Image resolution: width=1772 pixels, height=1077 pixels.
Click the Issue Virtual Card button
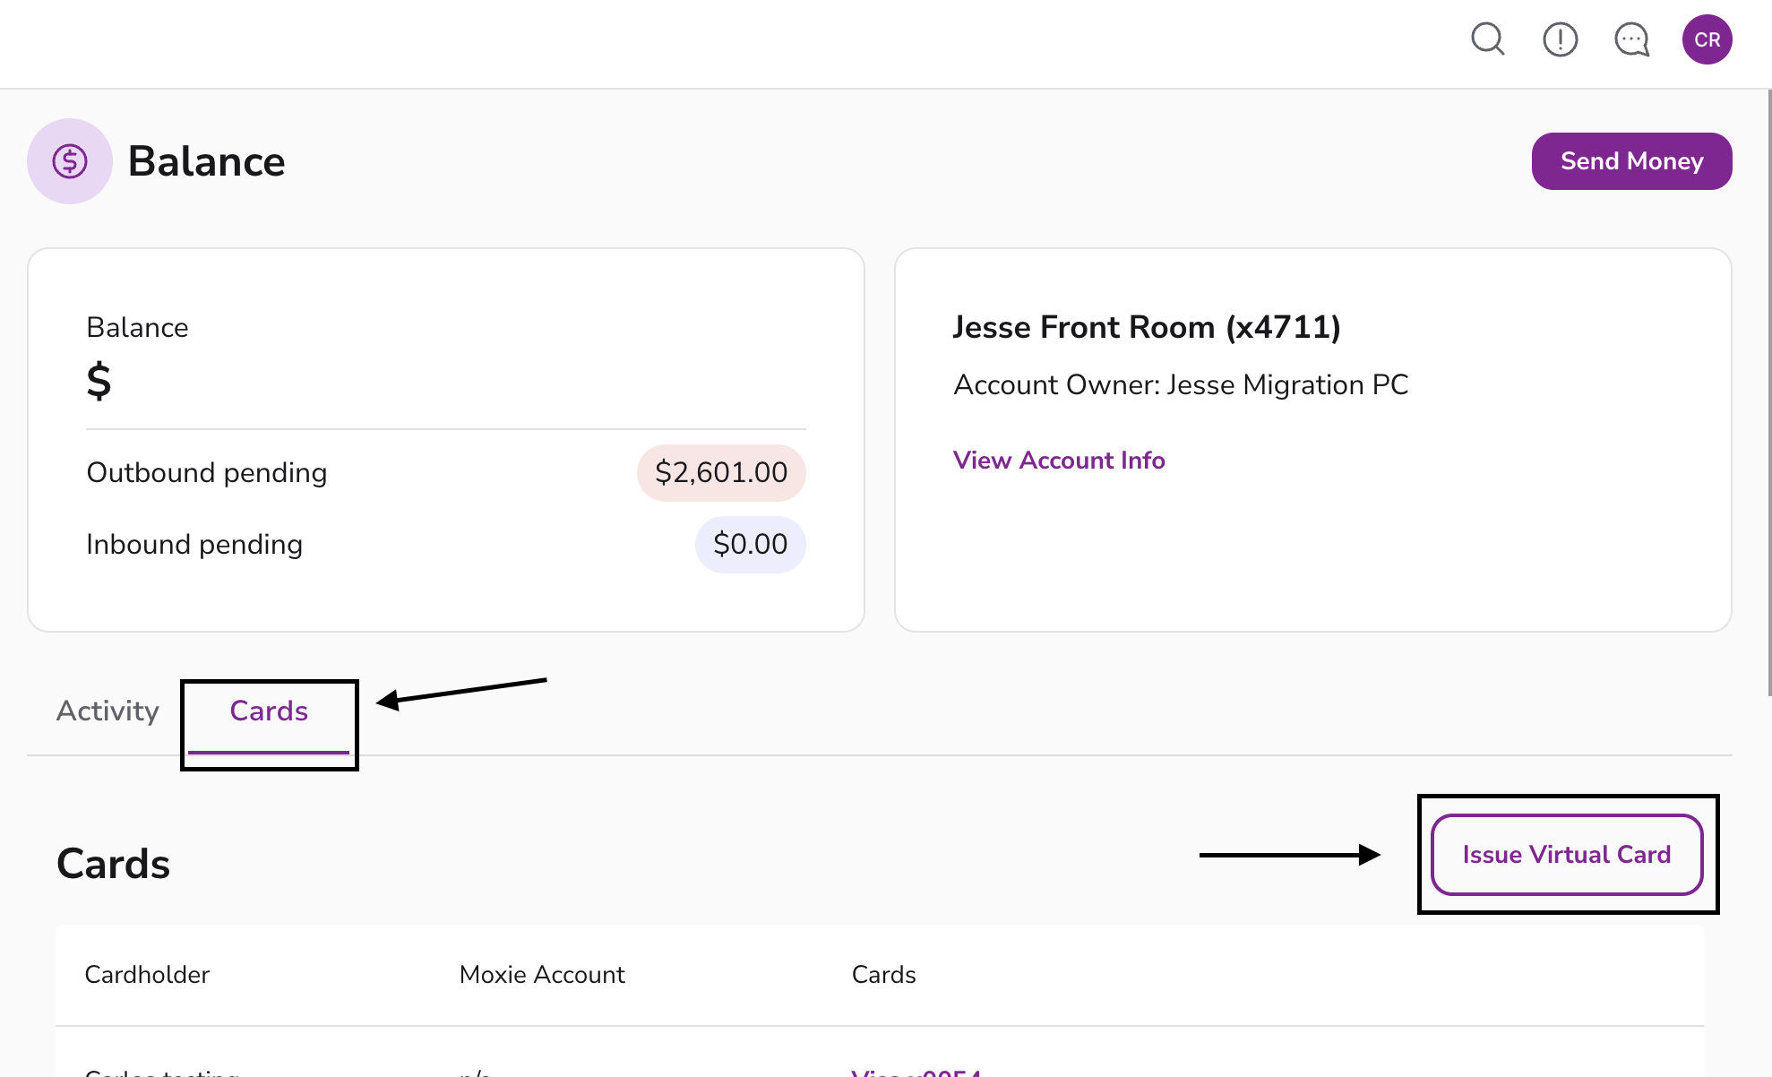pos(1567,855)
